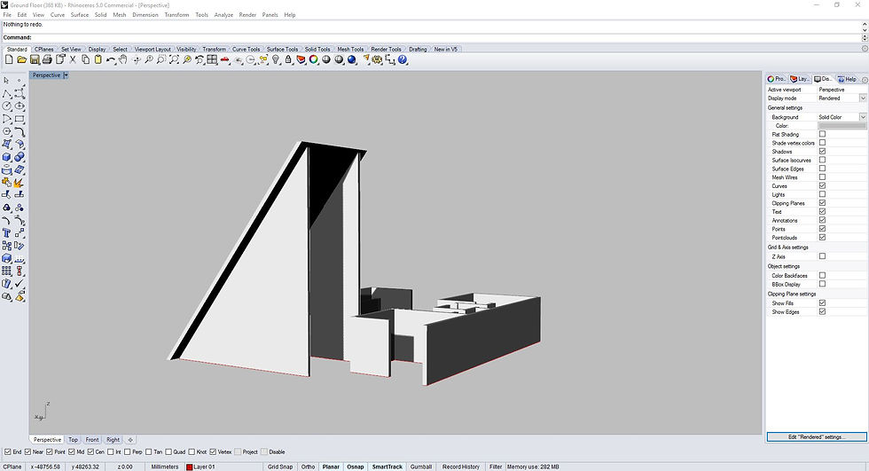This screenshot has height=471, width=869.
Task: Click the blue sphere Render icon
Action: coord(352,59)
